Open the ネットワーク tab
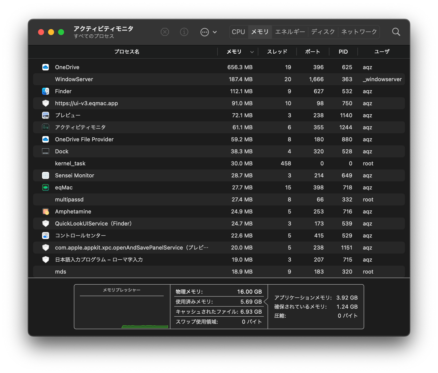438x373 pixels. (359, 32)
